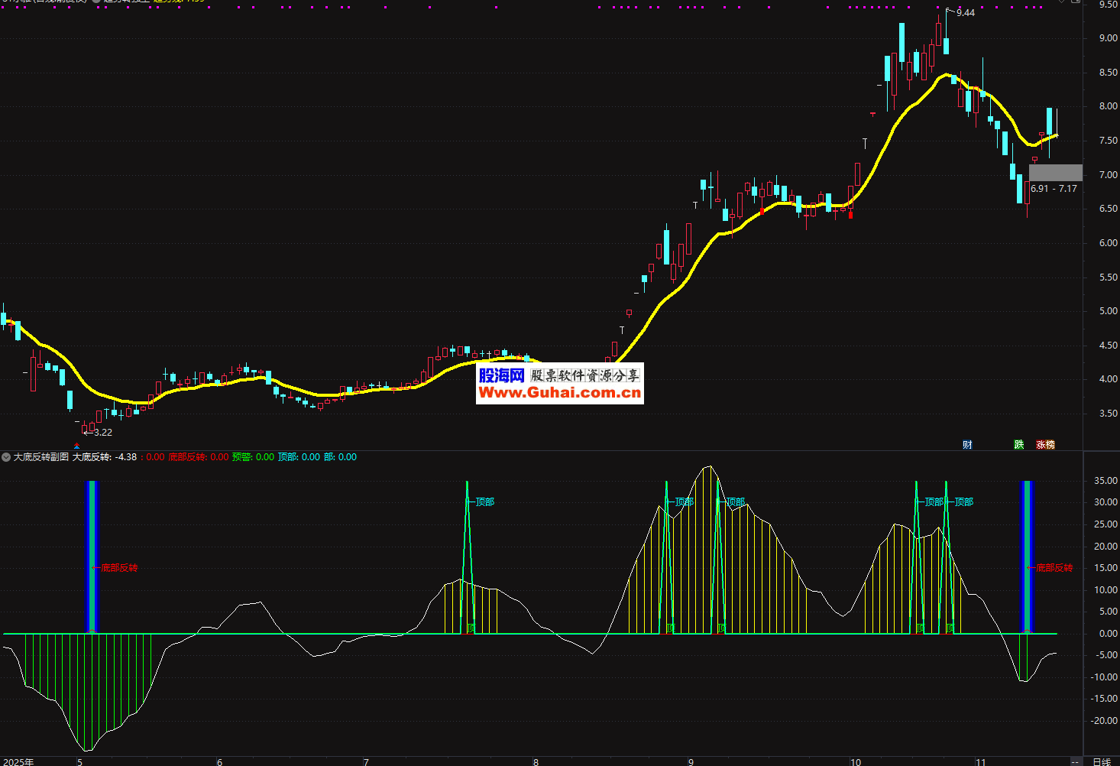Viewport: 1120px width, 766px height.
Task: Collapse the 大底反转副图 indicator panel arrow
Action: (6, 457)
